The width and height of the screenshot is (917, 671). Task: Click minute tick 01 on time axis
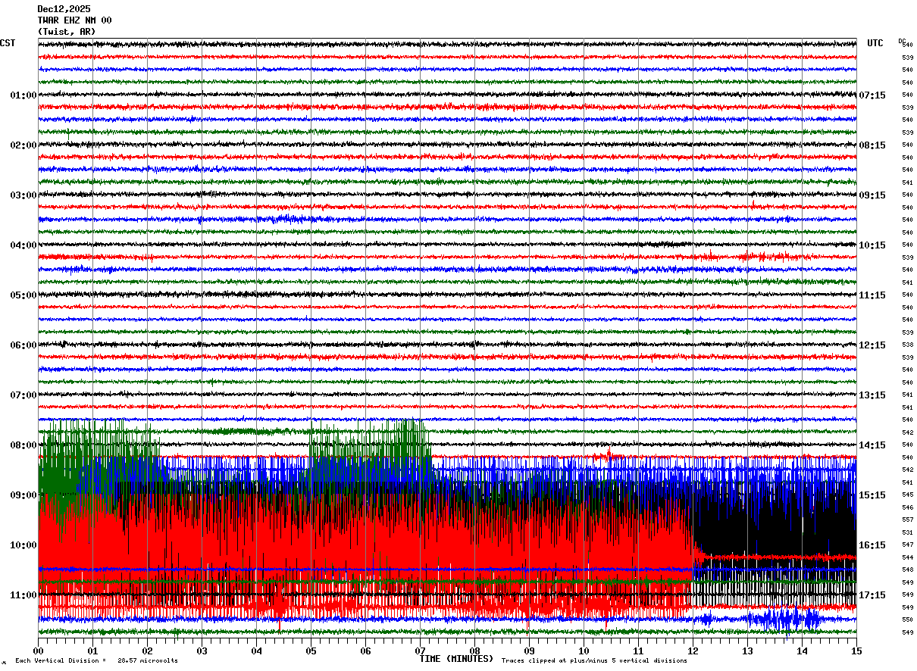[92, 651]
